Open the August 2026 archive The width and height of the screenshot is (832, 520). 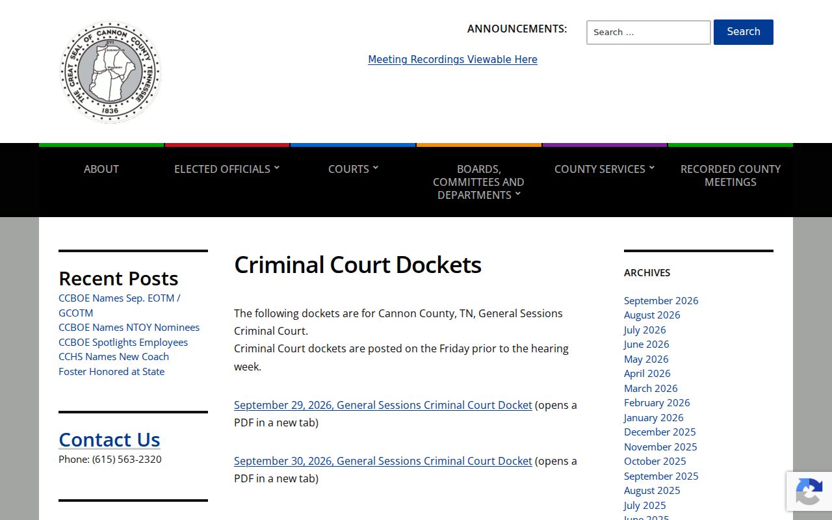pyautogui.click(x=652, y=315)
